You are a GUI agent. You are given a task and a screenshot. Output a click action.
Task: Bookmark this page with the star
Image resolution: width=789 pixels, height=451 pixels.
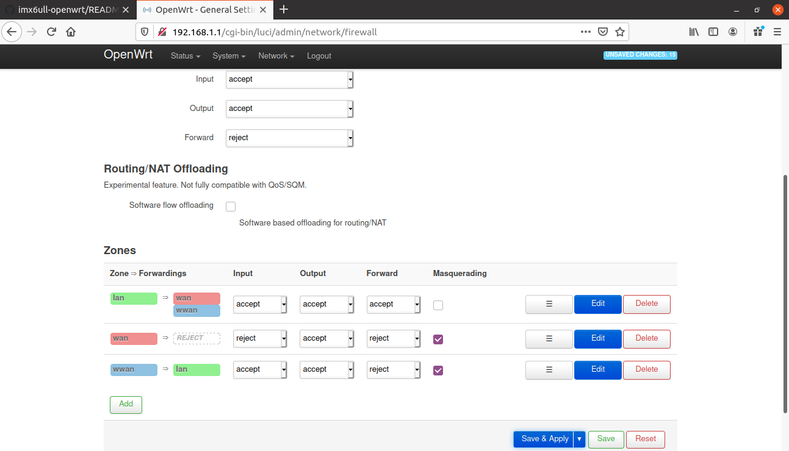pyautogui.click(x=620, y=32)
